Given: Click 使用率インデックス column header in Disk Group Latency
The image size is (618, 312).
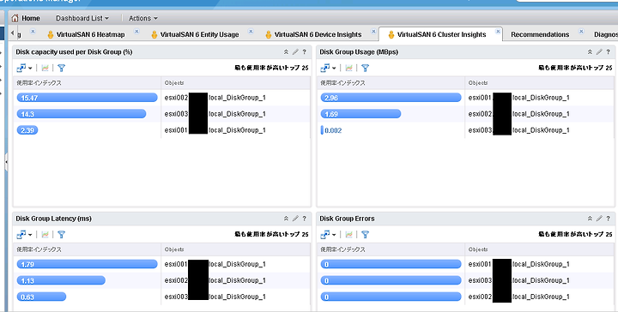Looking at the screenshot, I should 39,249.
